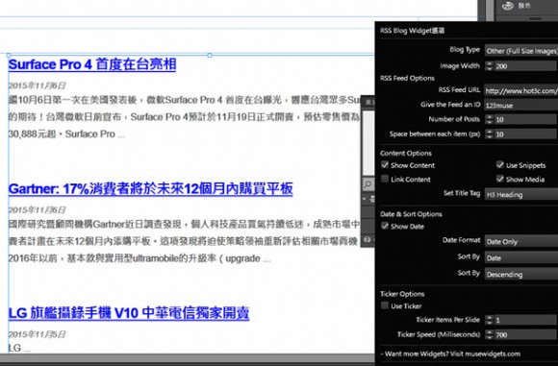
Task: Enable the Use Ticker checkbox
Action: point(385,305)
